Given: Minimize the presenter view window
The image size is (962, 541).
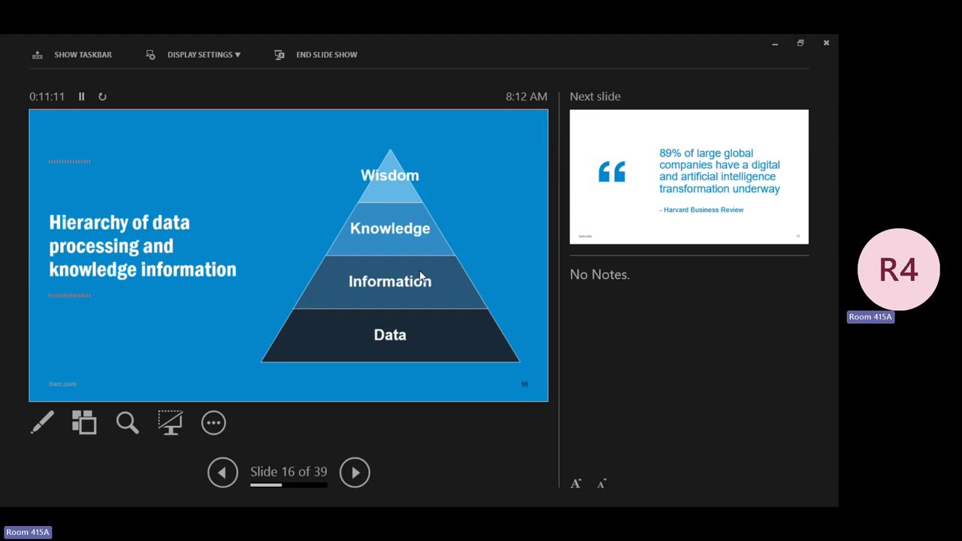Looking at the screenshot, I should click(775, 43).
